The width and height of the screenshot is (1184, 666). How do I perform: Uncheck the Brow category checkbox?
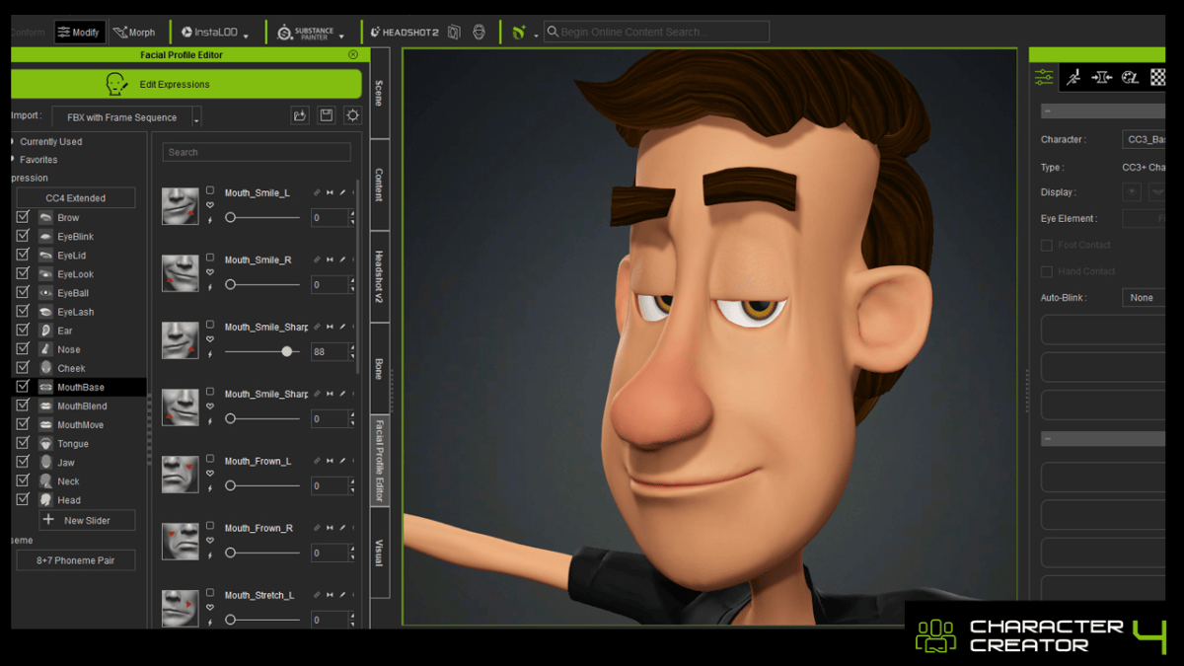[x=23, y=217]
